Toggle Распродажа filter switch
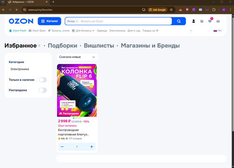The height and width of the screenshot is (168, 234). pyautogui.click(x=43, y=90)
